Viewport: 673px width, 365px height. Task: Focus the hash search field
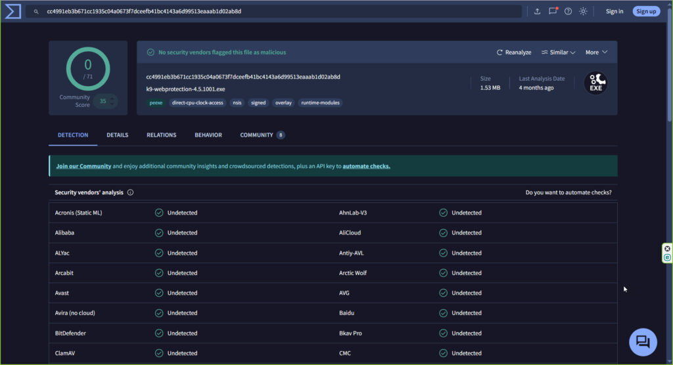tap(275, 12)
